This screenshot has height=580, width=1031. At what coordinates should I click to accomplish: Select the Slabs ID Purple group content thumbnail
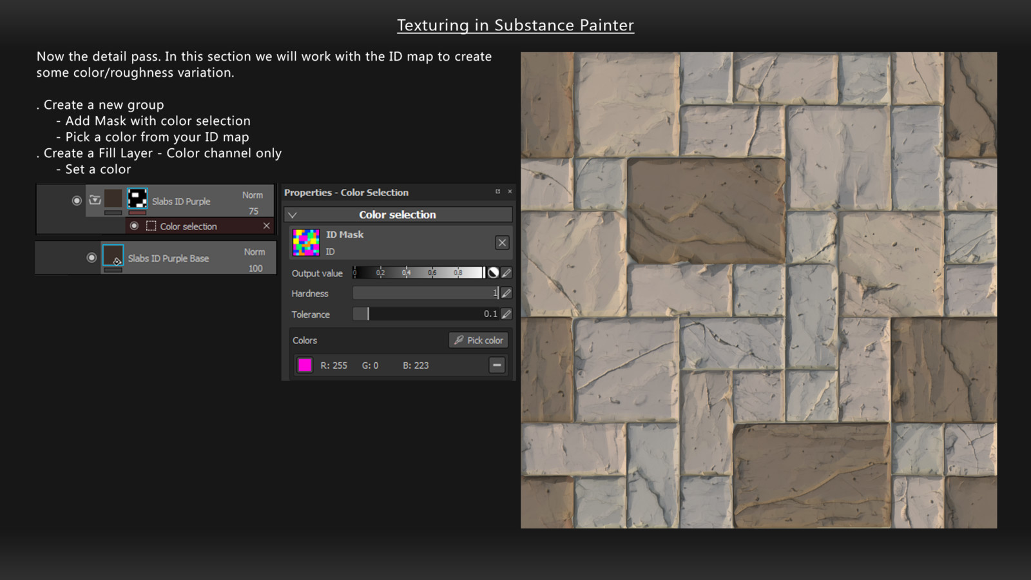pos(113,198)
